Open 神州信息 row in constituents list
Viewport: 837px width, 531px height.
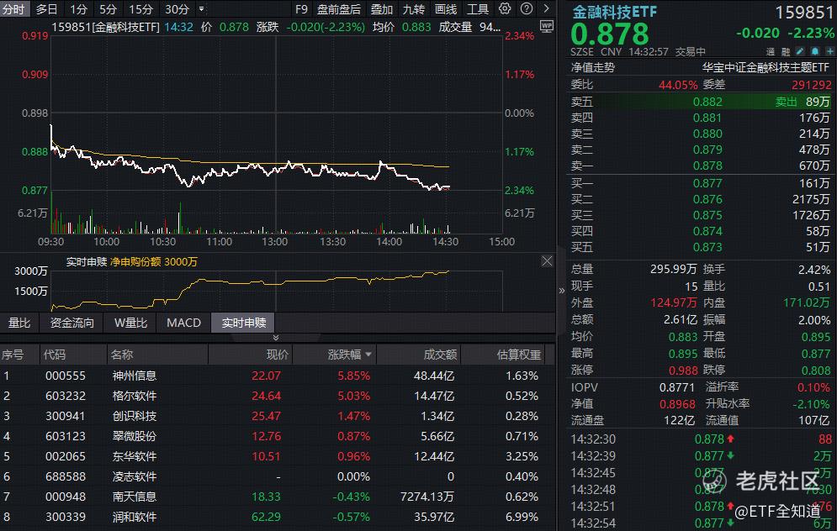[x=277, y=376]
